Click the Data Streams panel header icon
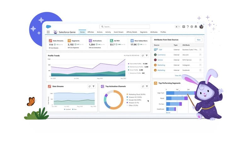 point(49,86)
